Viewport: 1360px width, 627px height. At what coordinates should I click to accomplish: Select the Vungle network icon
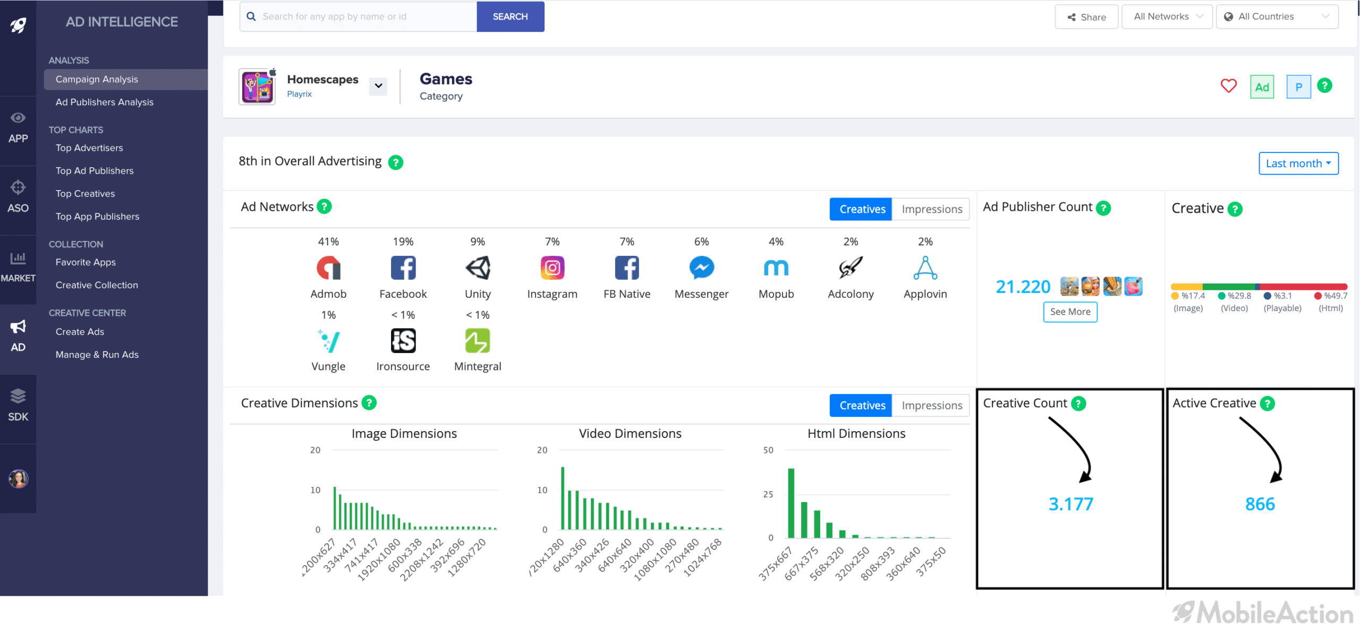point(328,341)
